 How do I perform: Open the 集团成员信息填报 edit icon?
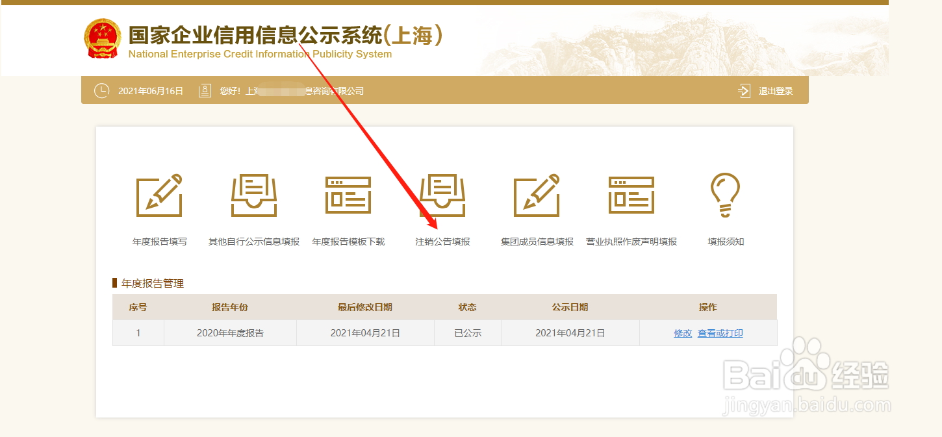click(x=536, y=194)
